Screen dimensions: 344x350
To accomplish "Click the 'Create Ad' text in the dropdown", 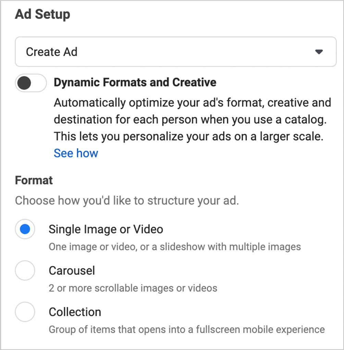I will tap(52, 52).
